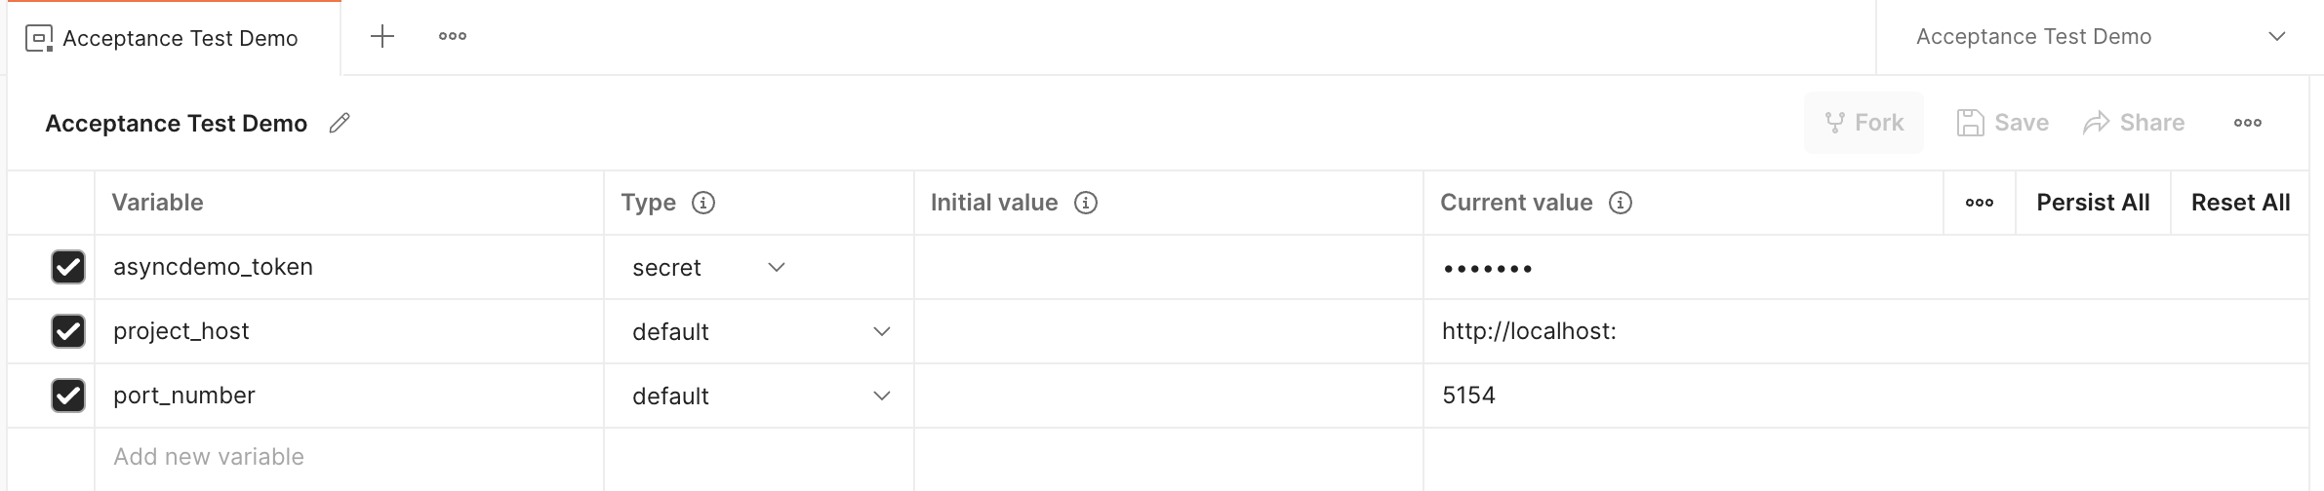Fork the environment
The height and width of the screenshot is (491, 2324).
1863,123
